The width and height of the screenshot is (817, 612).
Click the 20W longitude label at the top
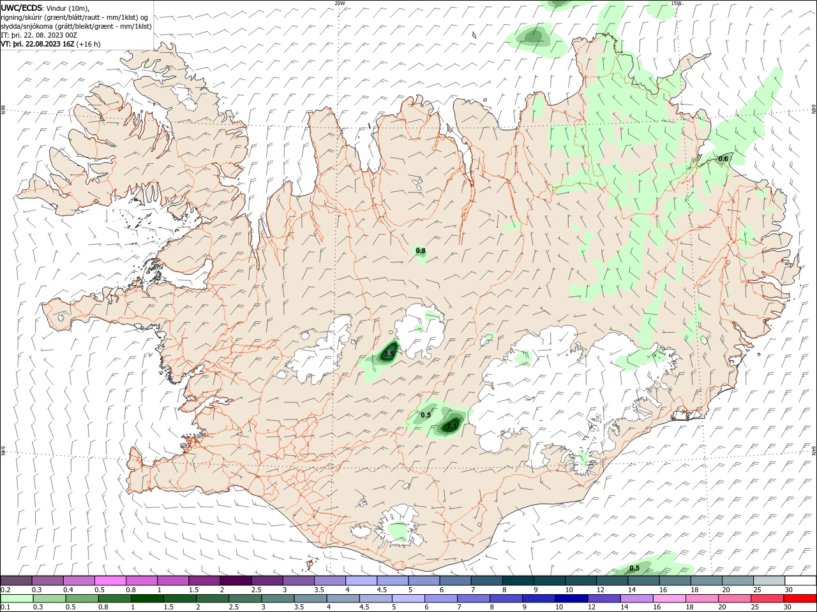[340, 3]
